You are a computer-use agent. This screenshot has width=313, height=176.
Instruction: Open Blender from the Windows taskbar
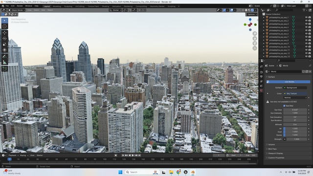click(x=193, y=172)
